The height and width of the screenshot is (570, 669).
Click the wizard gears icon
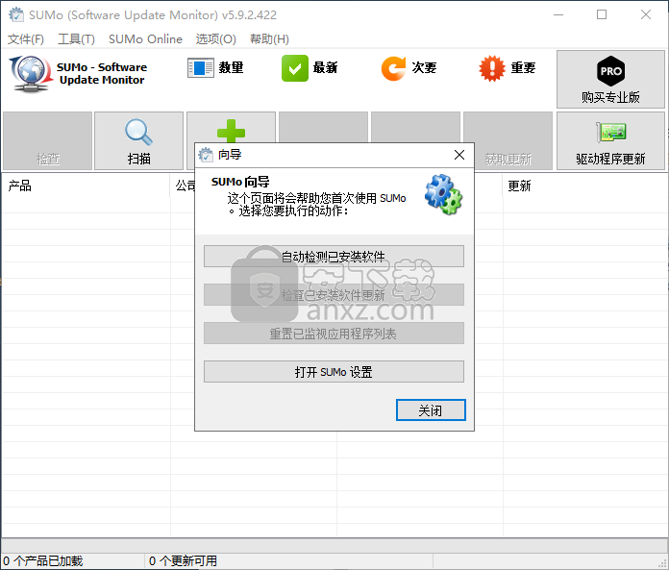click(x=443, y=194)
